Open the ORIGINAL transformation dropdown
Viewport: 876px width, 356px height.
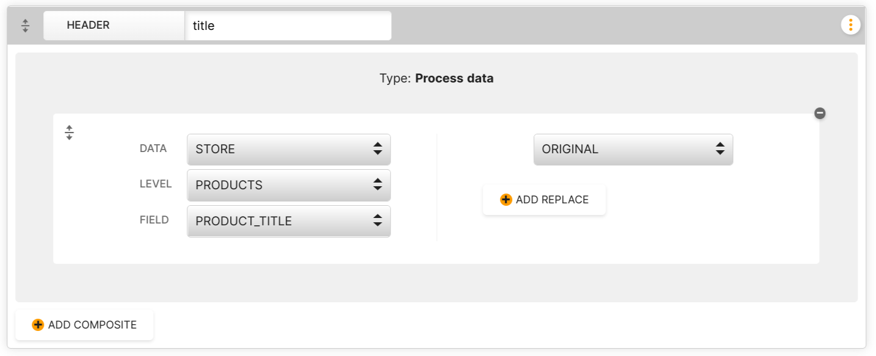(x=633, y=150)
